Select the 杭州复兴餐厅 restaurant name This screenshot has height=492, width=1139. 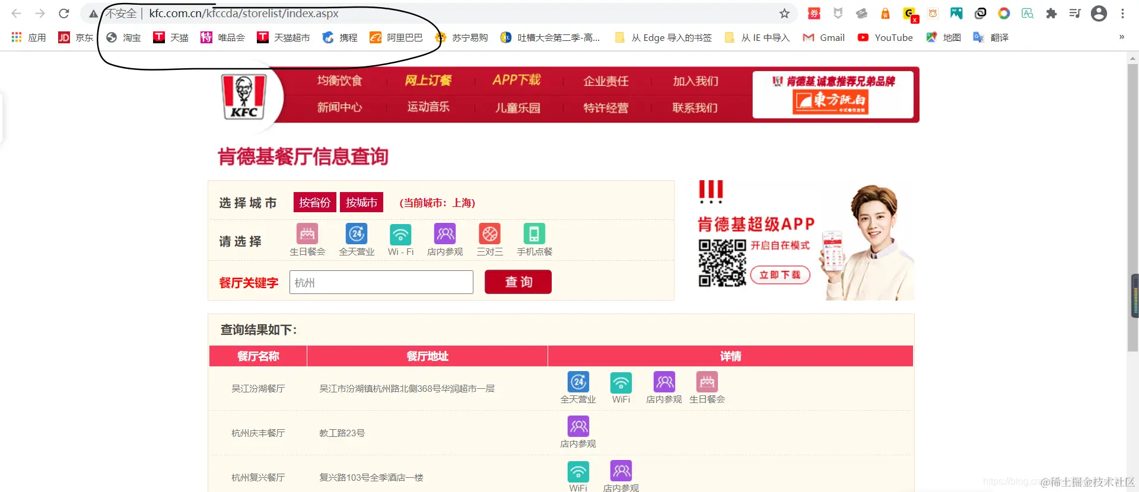[258, 478]
